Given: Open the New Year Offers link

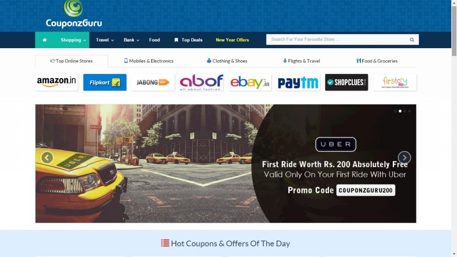Looking at the screenshot, I should click(x=232, y=40).
